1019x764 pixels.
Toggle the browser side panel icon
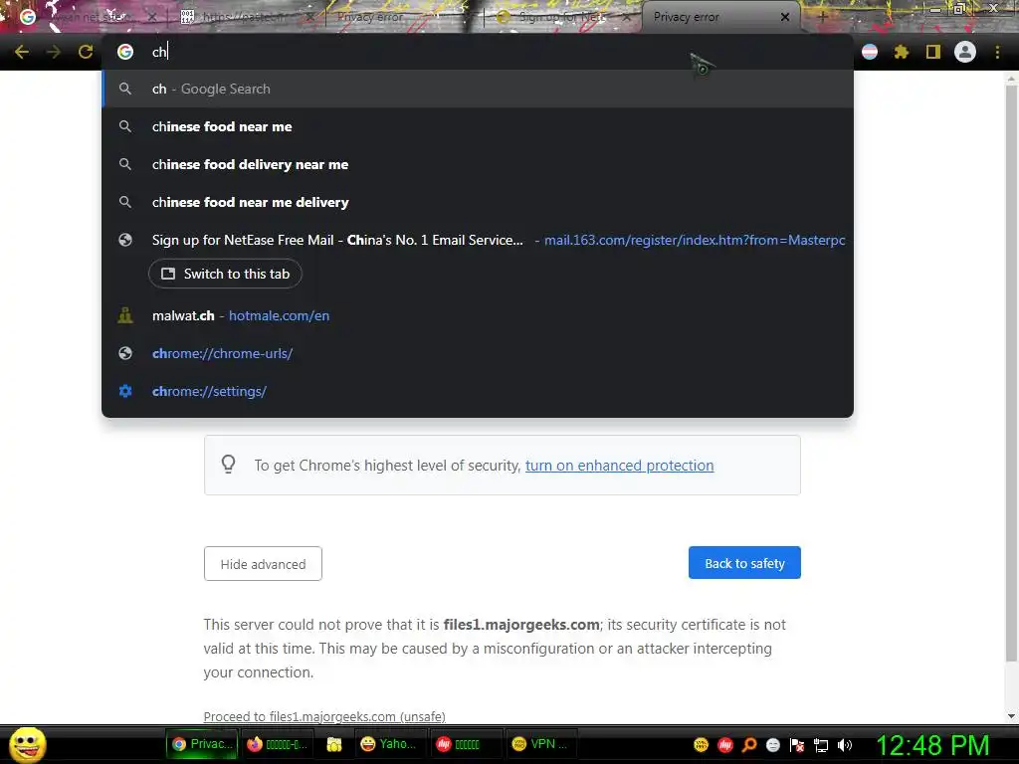(933, 52)
